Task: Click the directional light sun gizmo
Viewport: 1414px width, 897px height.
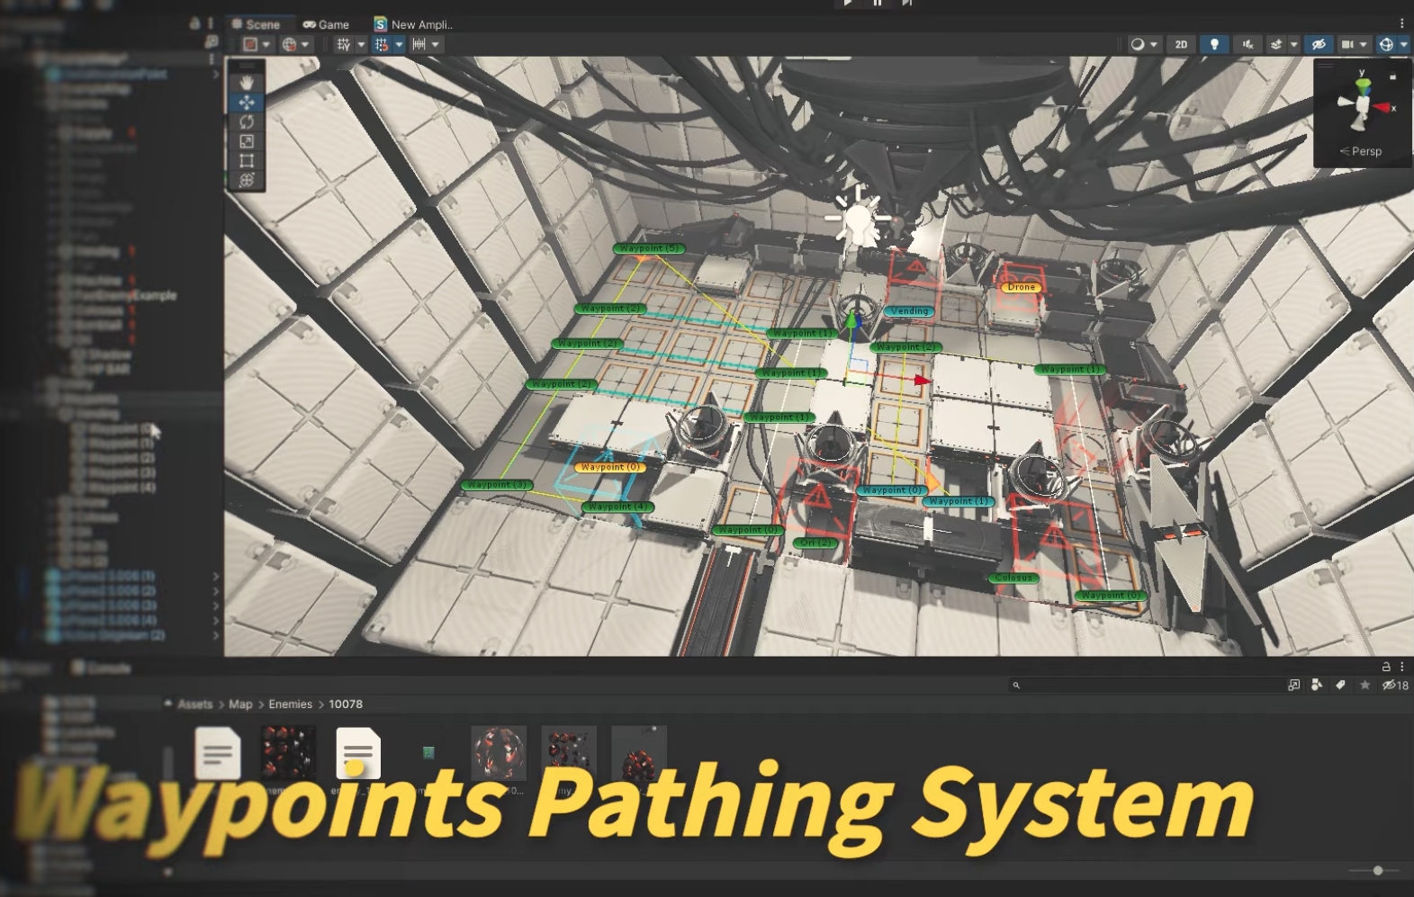Action: pos(858,217)
